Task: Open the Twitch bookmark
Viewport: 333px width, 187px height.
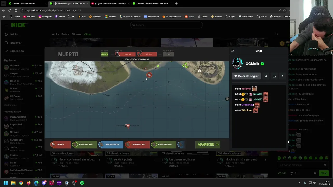Action: (x=60, y=17)
